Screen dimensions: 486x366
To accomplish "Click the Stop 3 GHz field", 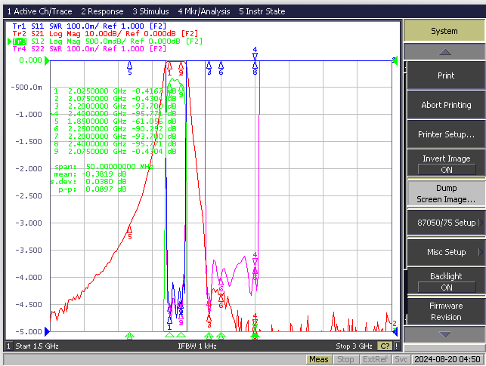I will (354, 346).
